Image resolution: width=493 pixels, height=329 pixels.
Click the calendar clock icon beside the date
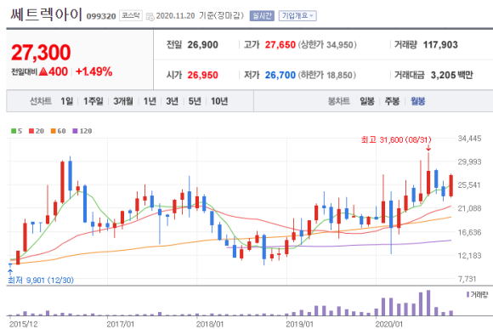pos(150,16)
